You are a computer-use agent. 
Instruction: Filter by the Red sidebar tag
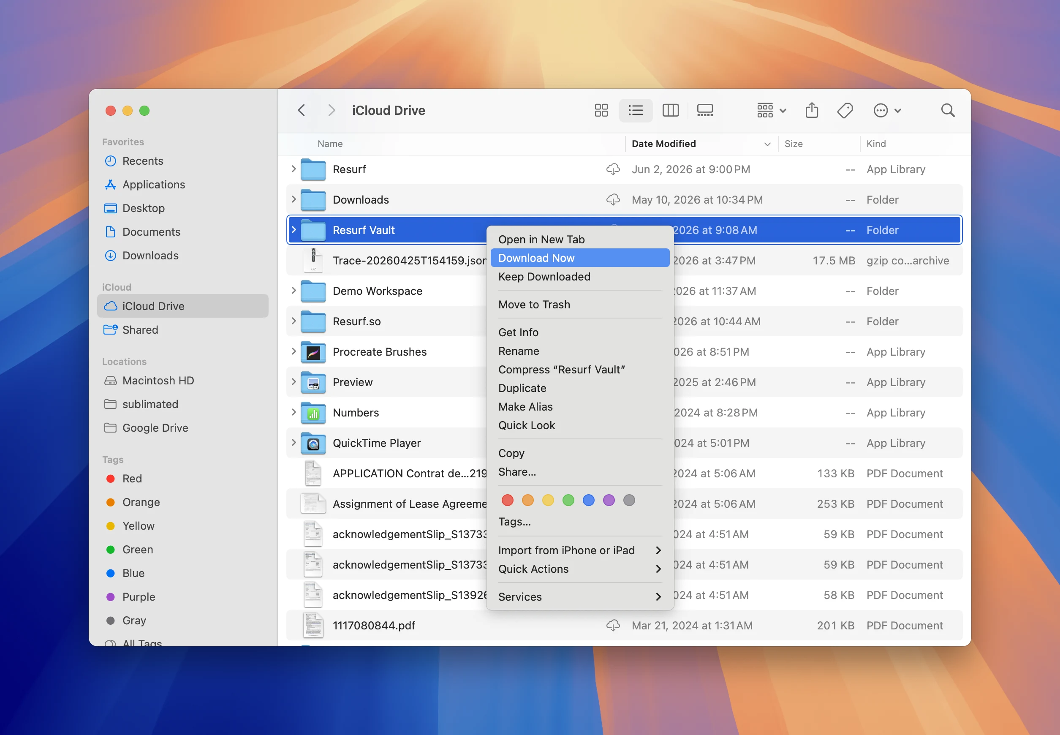pos(183,479)
